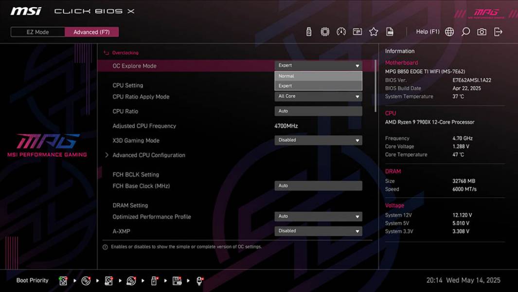518x292 pixels.
Task: Click MSI logo at top left
Action: coord(26,11)
